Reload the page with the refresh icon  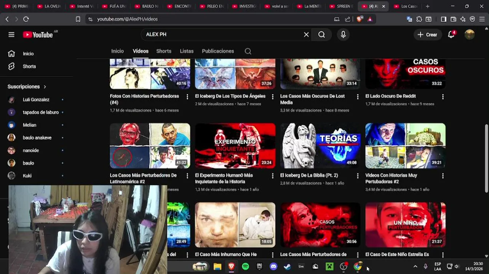click(26, 19)
